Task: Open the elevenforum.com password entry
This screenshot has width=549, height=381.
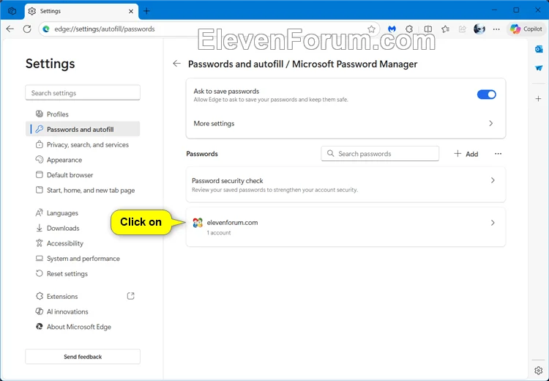Action: (x=346, y=227)
